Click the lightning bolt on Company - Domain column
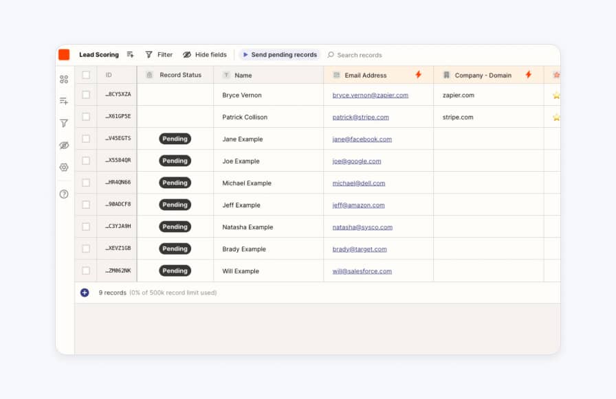Image resolution: width=616 pixels, height=399 pixels. 528,75
